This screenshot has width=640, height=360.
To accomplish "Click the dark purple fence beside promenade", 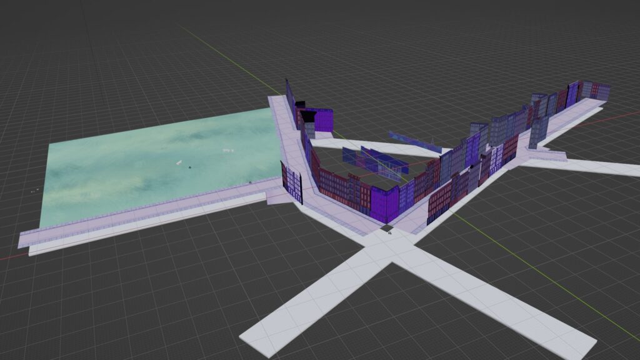I will [292, 181].
